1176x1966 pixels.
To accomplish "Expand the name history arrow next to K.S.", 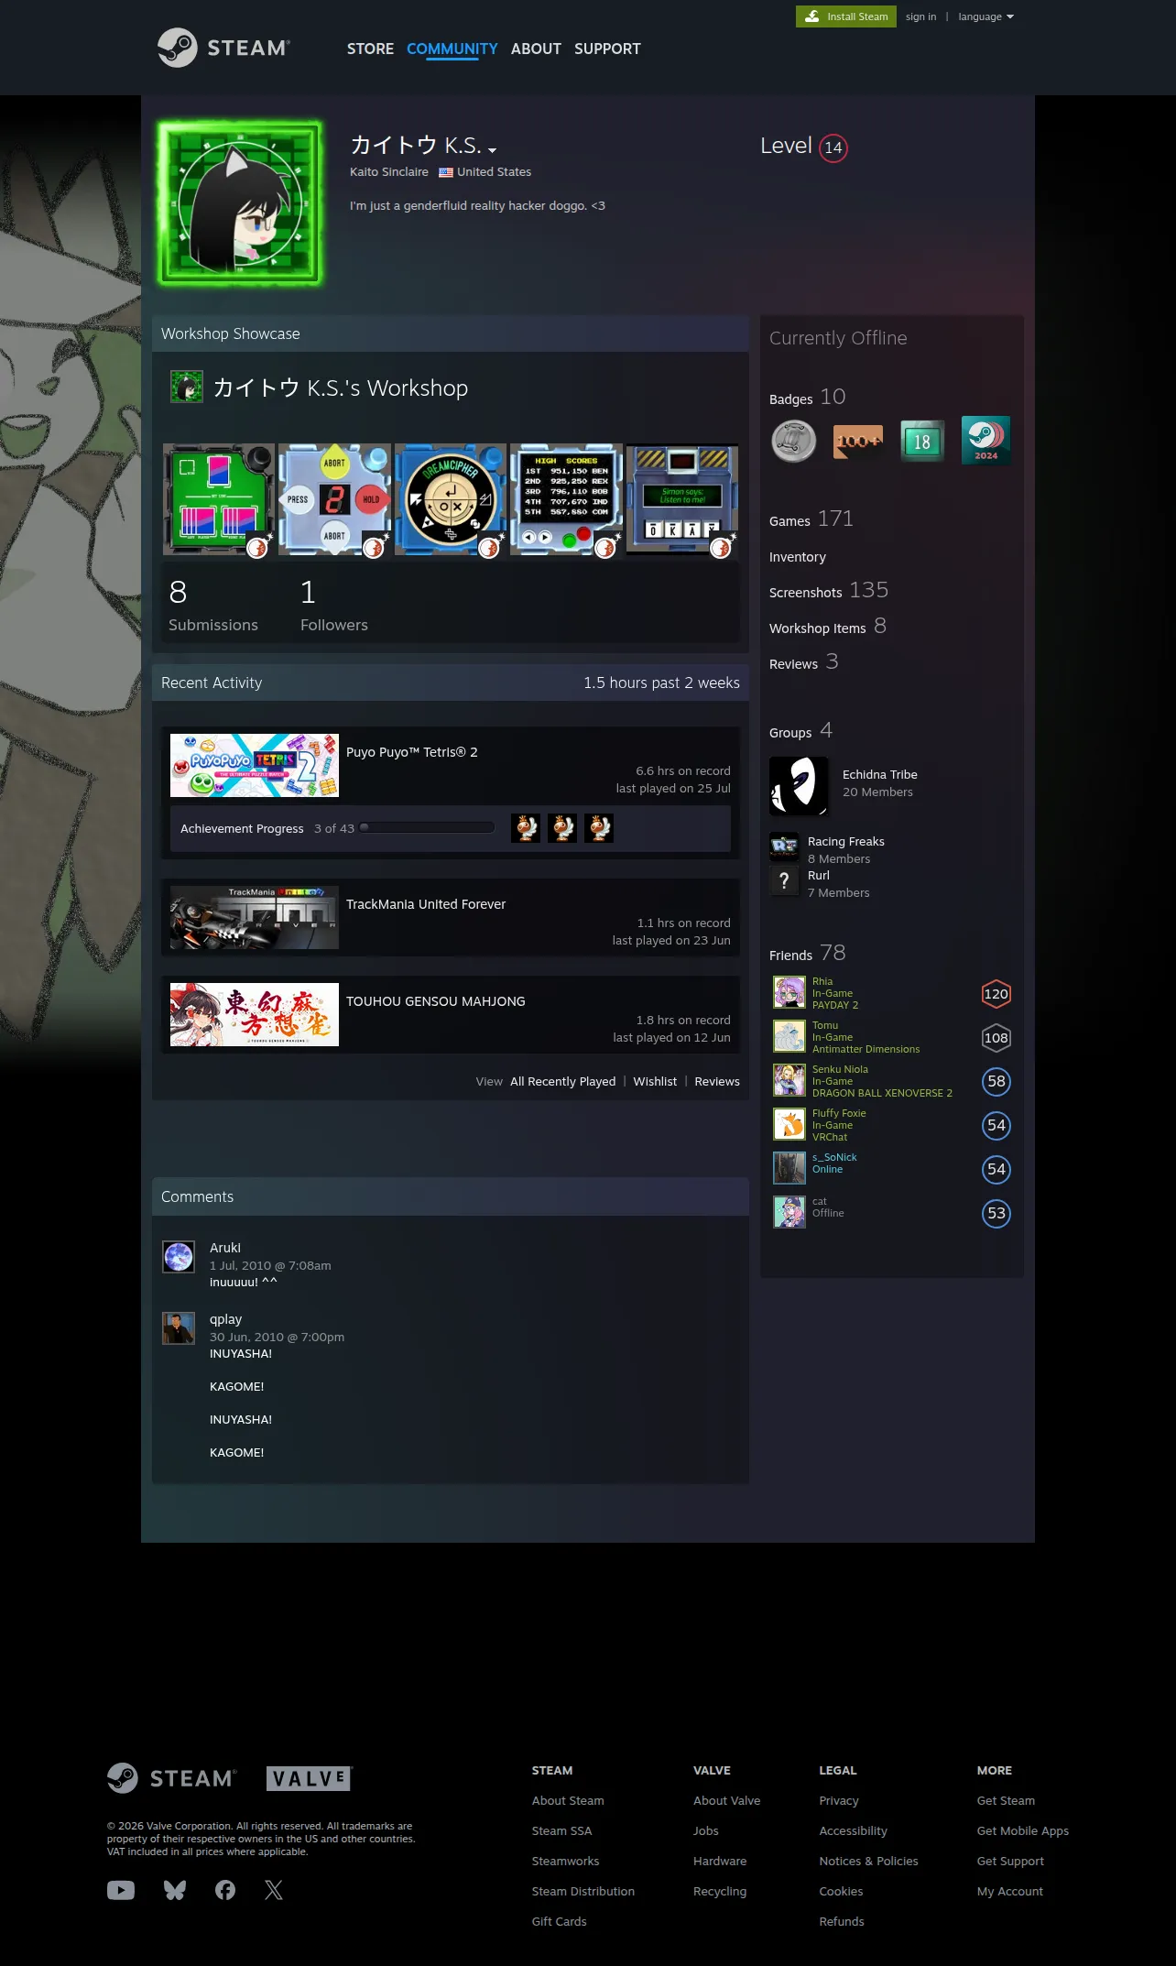I will coord(492,150).
